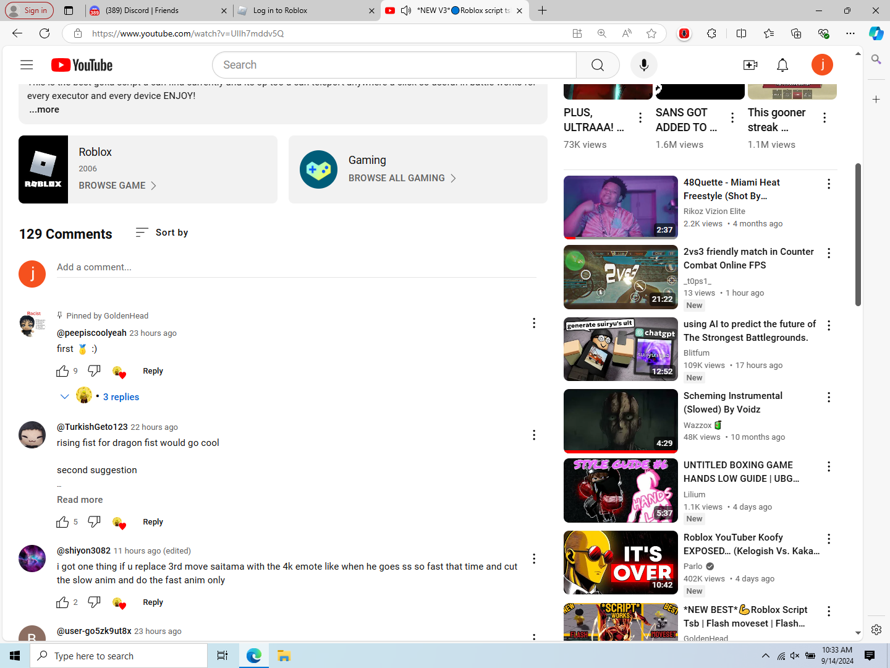Open the Roblox game card thumbnail

43,169
